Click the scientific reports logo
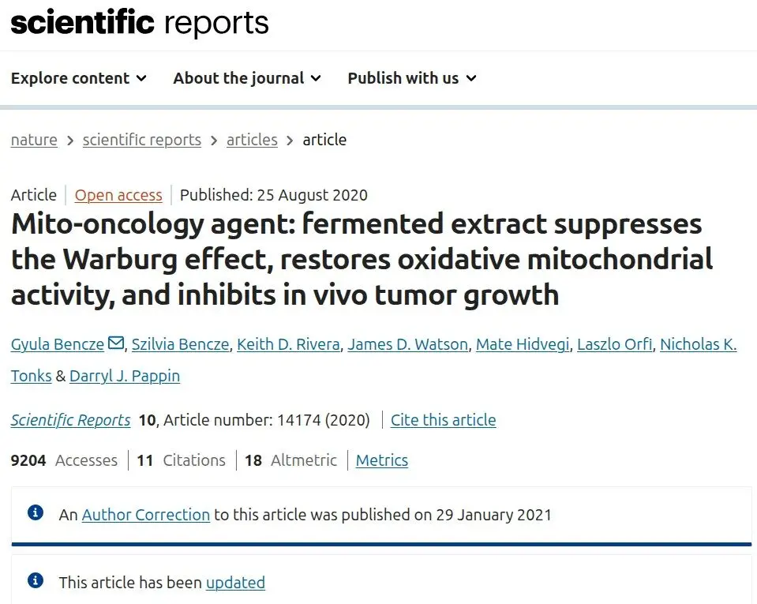Screen dimensions: 757x604 pos(140,23)
